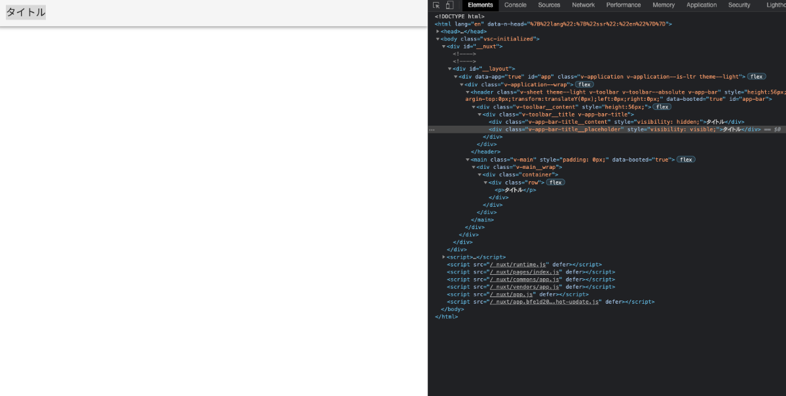Toggle flex badge on v-application--wrap
Screen dimensions: 786x396
click(584, 84)
